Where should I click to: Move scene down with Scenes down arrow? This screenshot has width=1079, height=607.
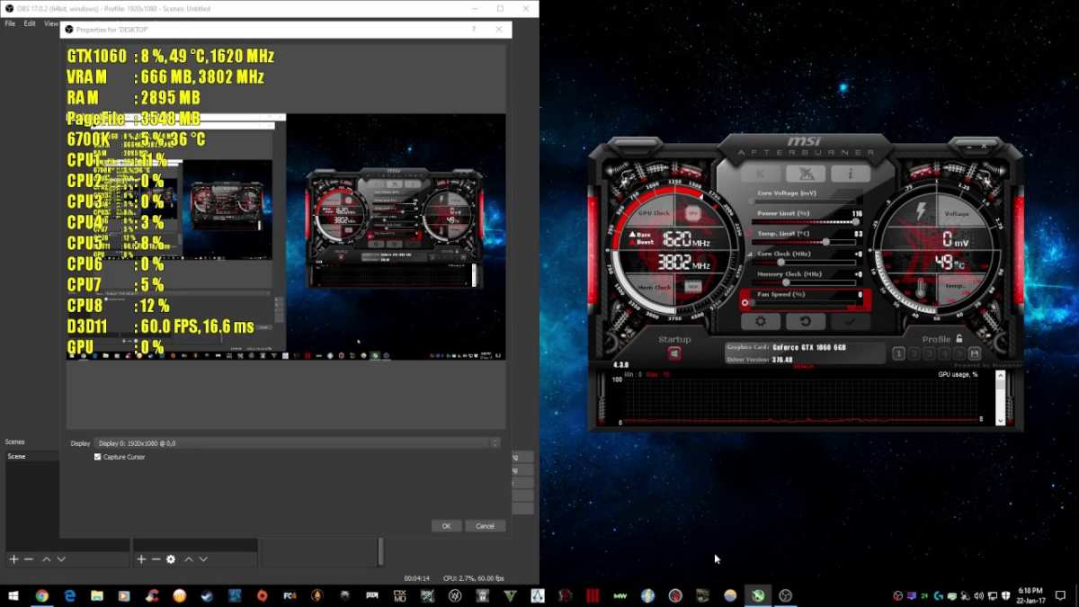(61, 559)
